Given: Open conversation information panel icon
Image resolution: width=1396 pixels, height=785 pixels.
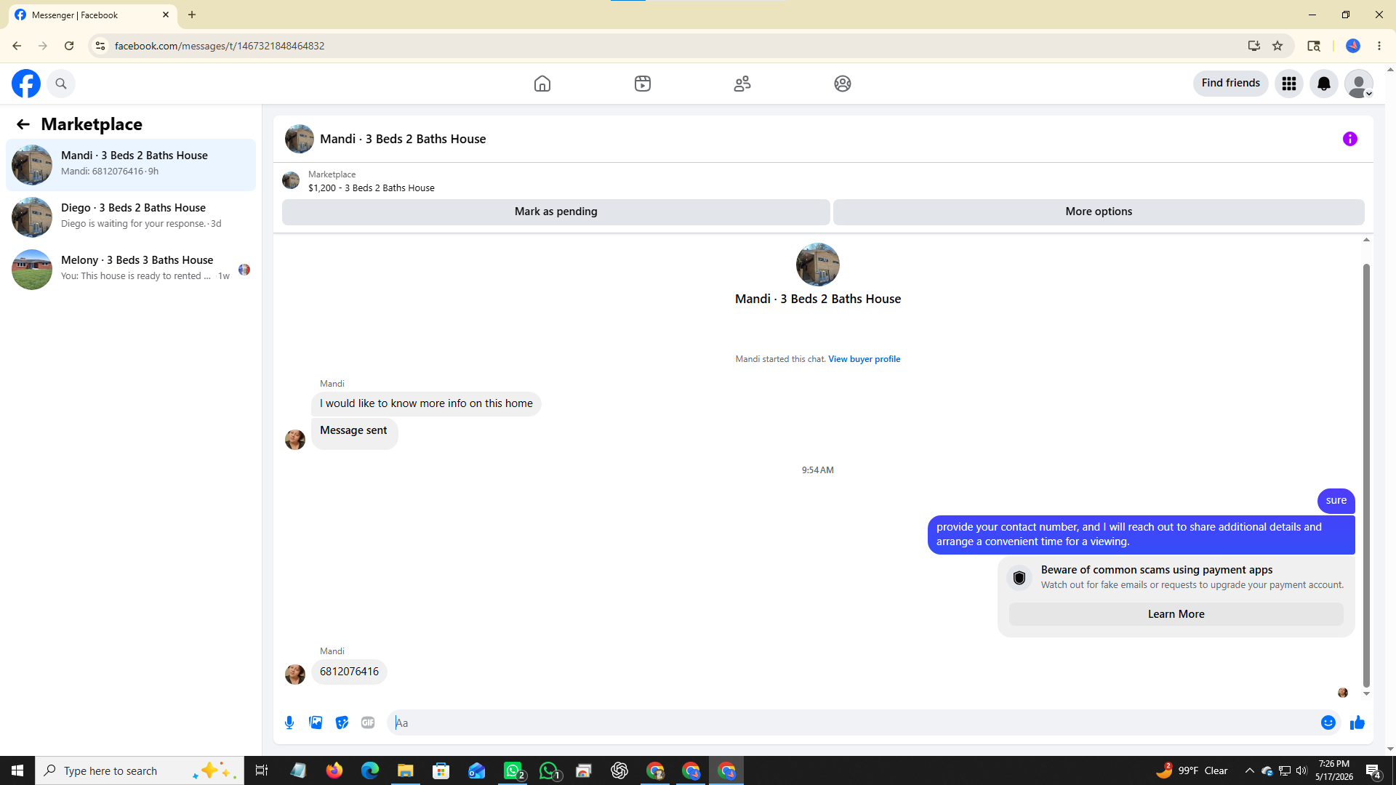Looking at the screenshot, I should 1350,139.
